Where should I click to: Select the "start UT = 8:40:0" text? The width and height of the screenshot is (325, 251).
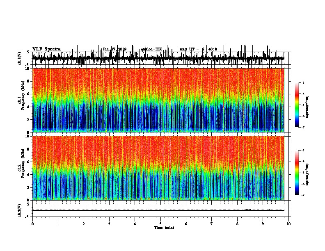(198, 49)
